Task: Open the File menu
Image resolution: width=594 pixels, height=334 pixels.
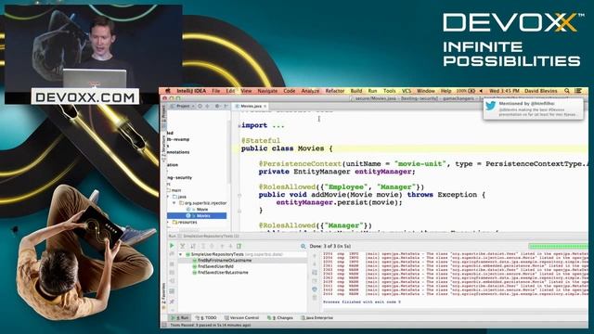Action: [216, 91]
